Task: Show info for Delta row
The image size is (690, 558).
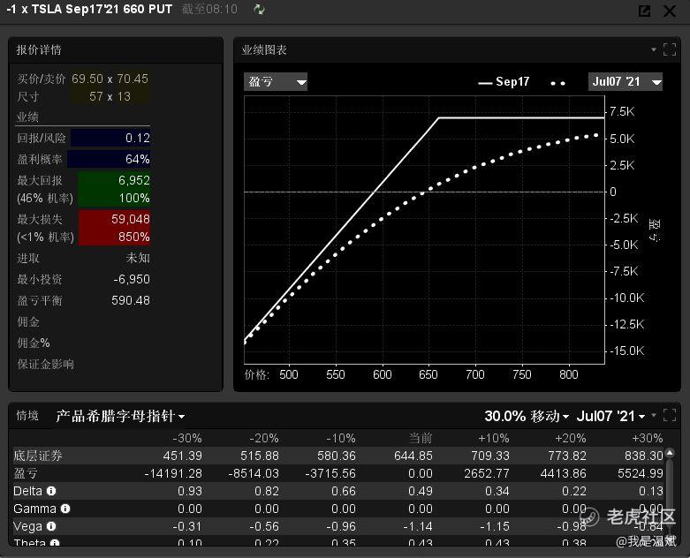Action: (x=51, y=491)
